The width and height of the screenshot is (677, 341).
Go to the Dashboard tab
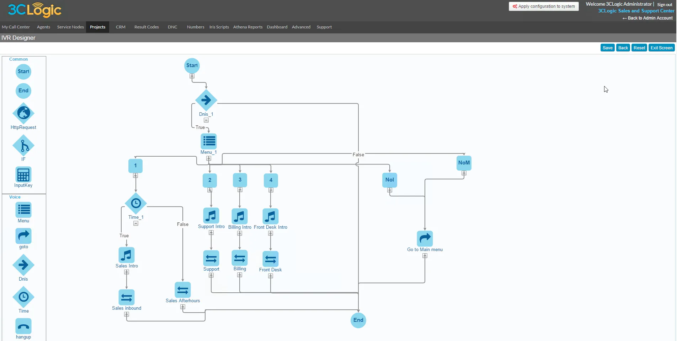[277, 27]
